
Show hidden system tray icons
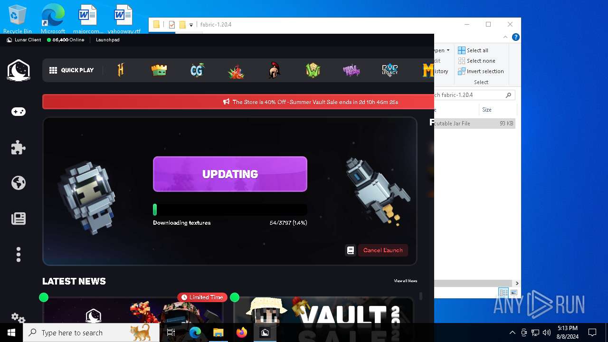pos(512,332)
